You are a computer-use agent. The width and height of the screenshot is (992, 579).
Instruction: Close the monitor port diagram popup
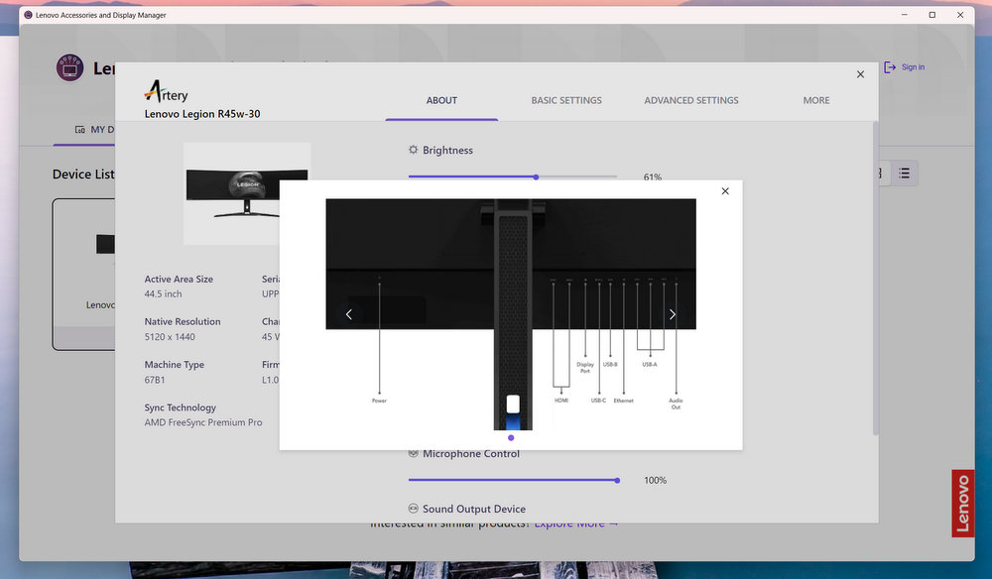[x=725, y=191]
